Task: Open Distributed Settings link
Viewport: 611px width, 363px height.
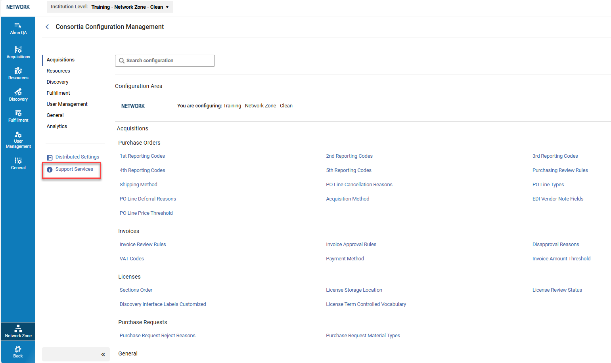Action: click(77, 157)
